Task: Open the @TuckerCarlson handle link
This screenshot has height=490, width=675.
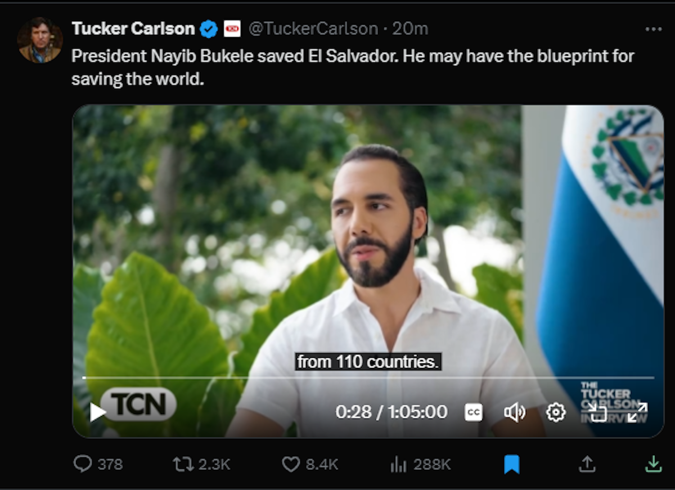Action: 313,29
